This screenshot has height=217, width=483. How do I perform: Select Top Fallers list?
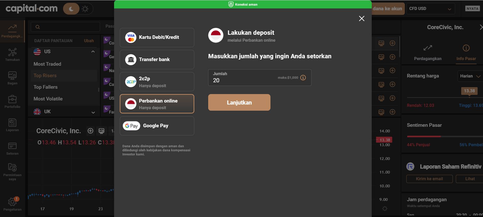pyautogui.click(x=46, y=87)
